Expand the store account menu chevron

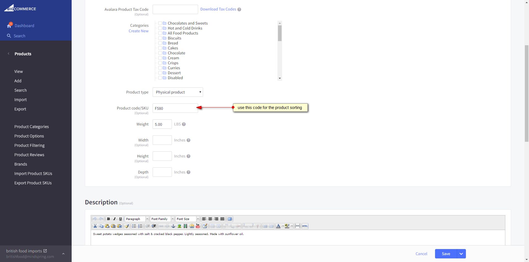point(63,254)
